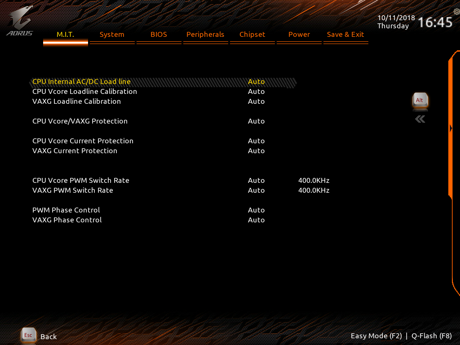Click the Esc key icon
The width and height of the screenshot is (460, 345).
point(28,335)
